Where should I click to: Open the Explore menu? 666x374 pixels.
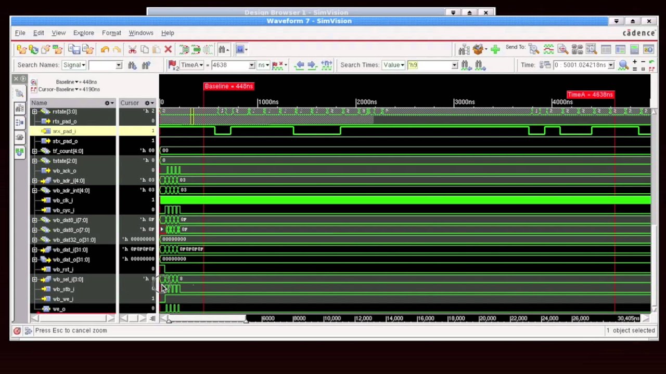click(x=83, y=33)
